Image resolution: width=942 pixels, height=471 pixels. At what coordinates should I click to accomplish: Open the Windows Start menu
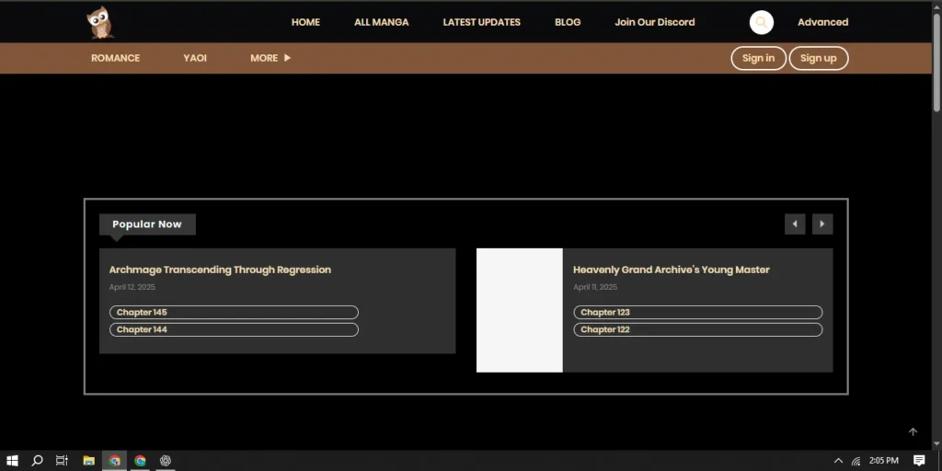click(x=13, y=461)
